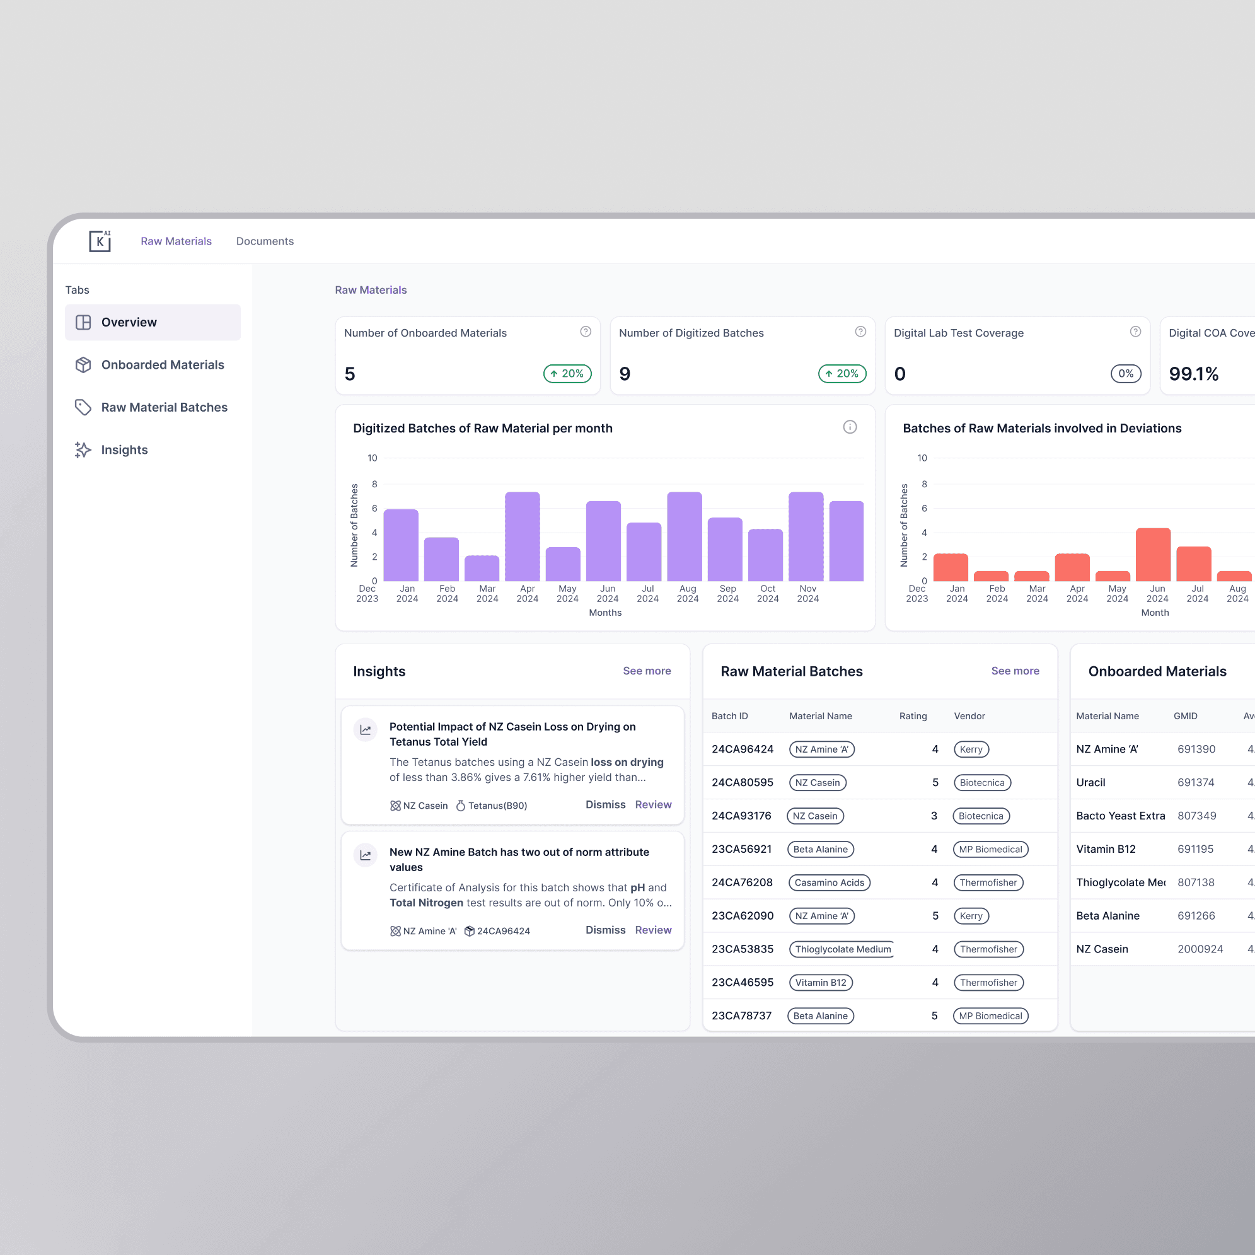Click info icon on Digitized Batches per month chart

click(x=850, y=427)
